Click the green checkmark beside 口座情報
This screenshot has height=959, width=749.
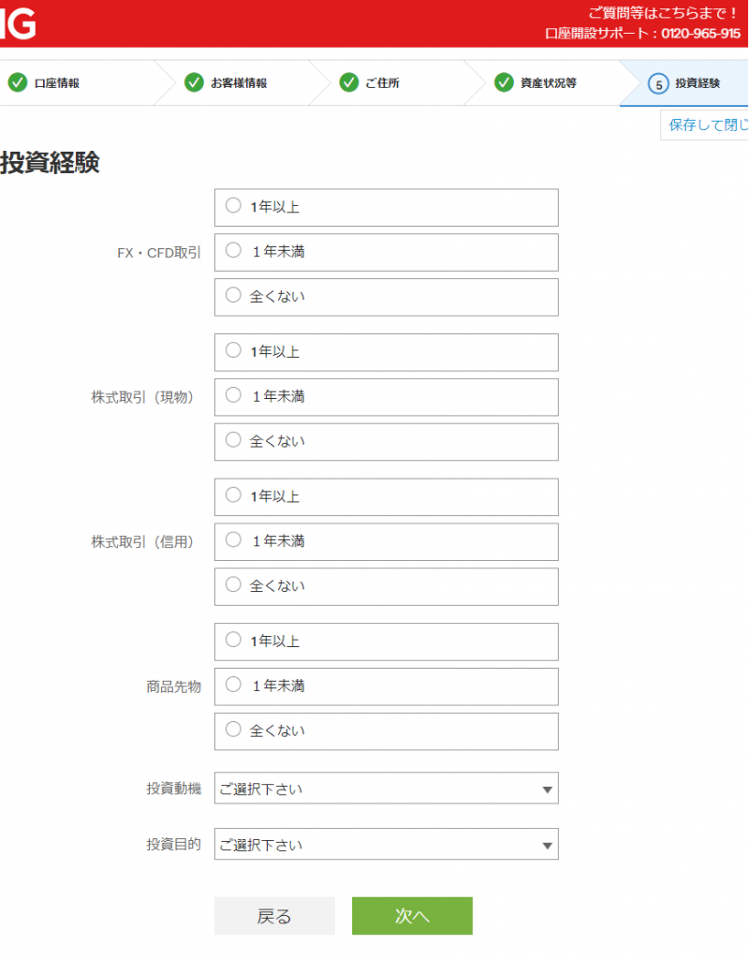click(x=18, y=82)
